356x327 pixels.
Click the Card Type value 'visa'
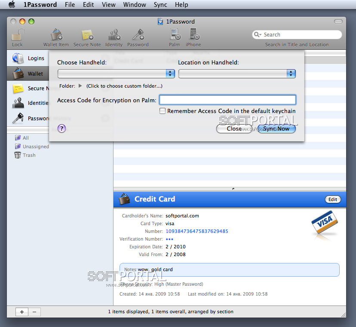coord(170,223)
